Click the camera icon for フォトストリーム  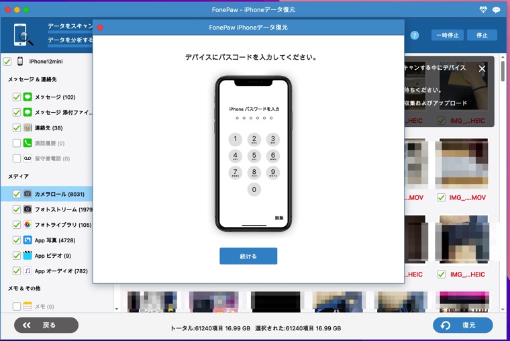[28, 209]
